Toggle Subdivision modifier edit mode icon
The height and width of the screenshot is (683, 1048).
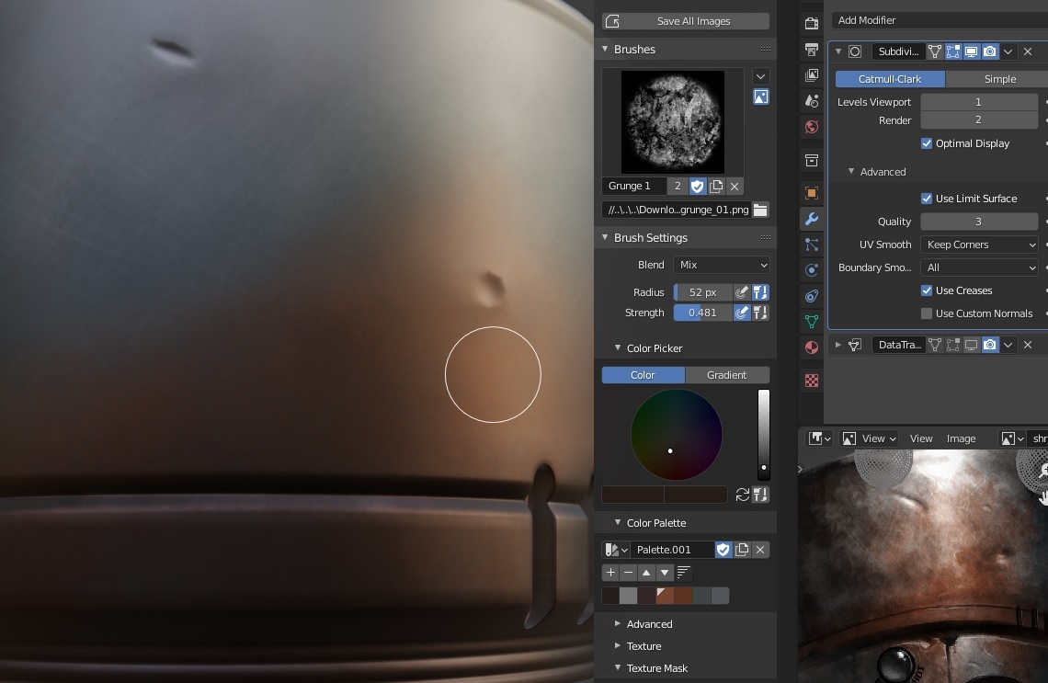click(953, 51)
